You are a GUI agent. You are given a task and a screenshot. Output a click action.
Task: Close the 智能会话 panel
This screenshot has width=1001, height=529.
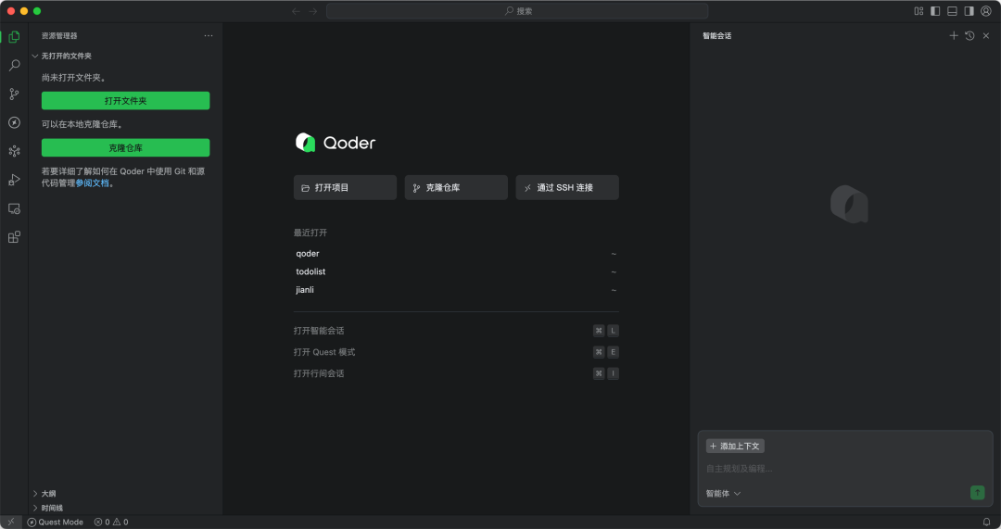(x=985, y=36)
